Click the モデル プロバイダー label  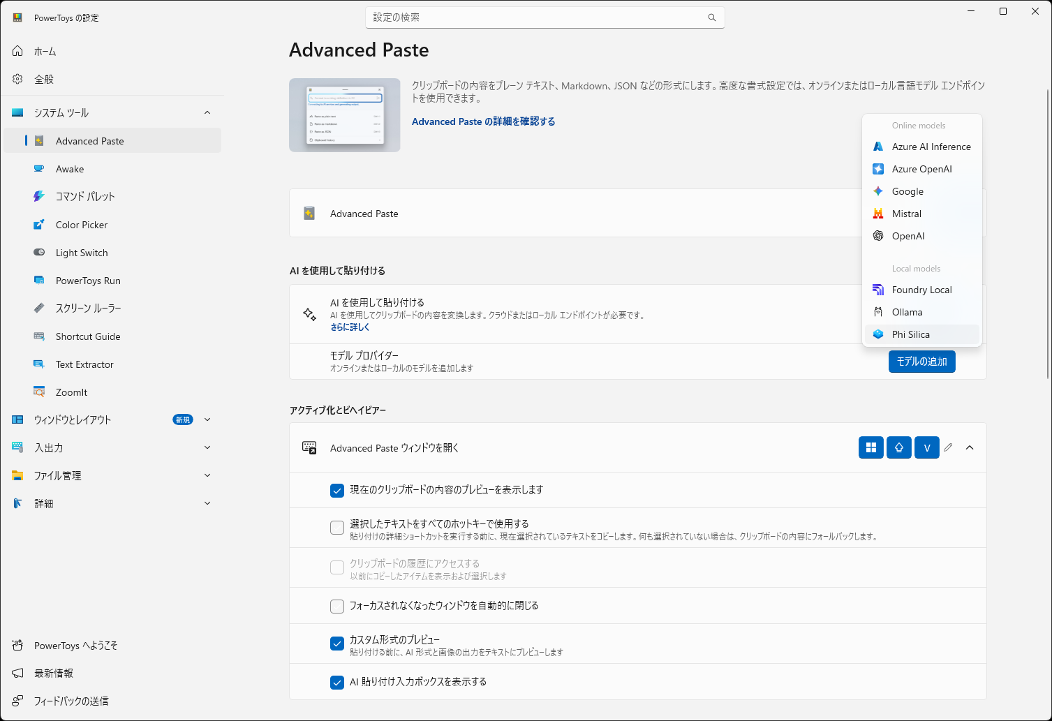pyautogui.click(x=364, y=355)
